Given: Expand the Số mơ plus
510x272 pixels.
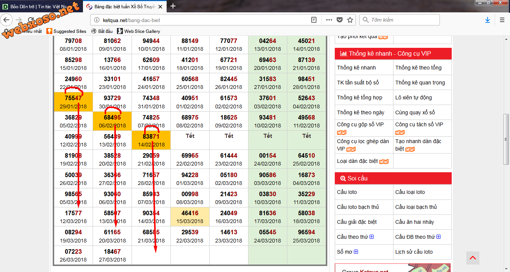Looking at the screenshot, I should (356, 252).
